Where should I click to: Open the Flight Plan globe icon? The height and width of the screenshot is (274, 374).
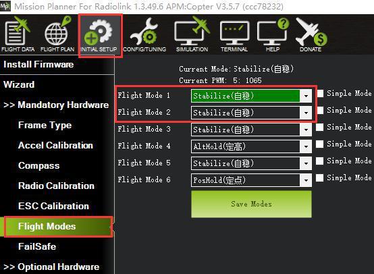tap(57, 34)
